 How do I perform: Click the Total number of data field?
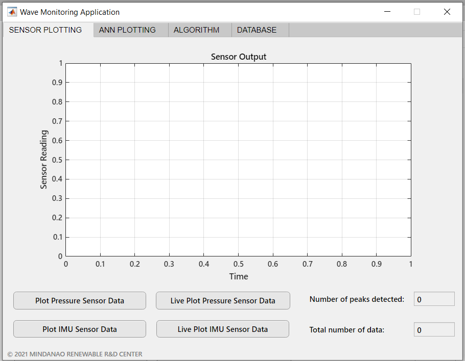[434, 329]
